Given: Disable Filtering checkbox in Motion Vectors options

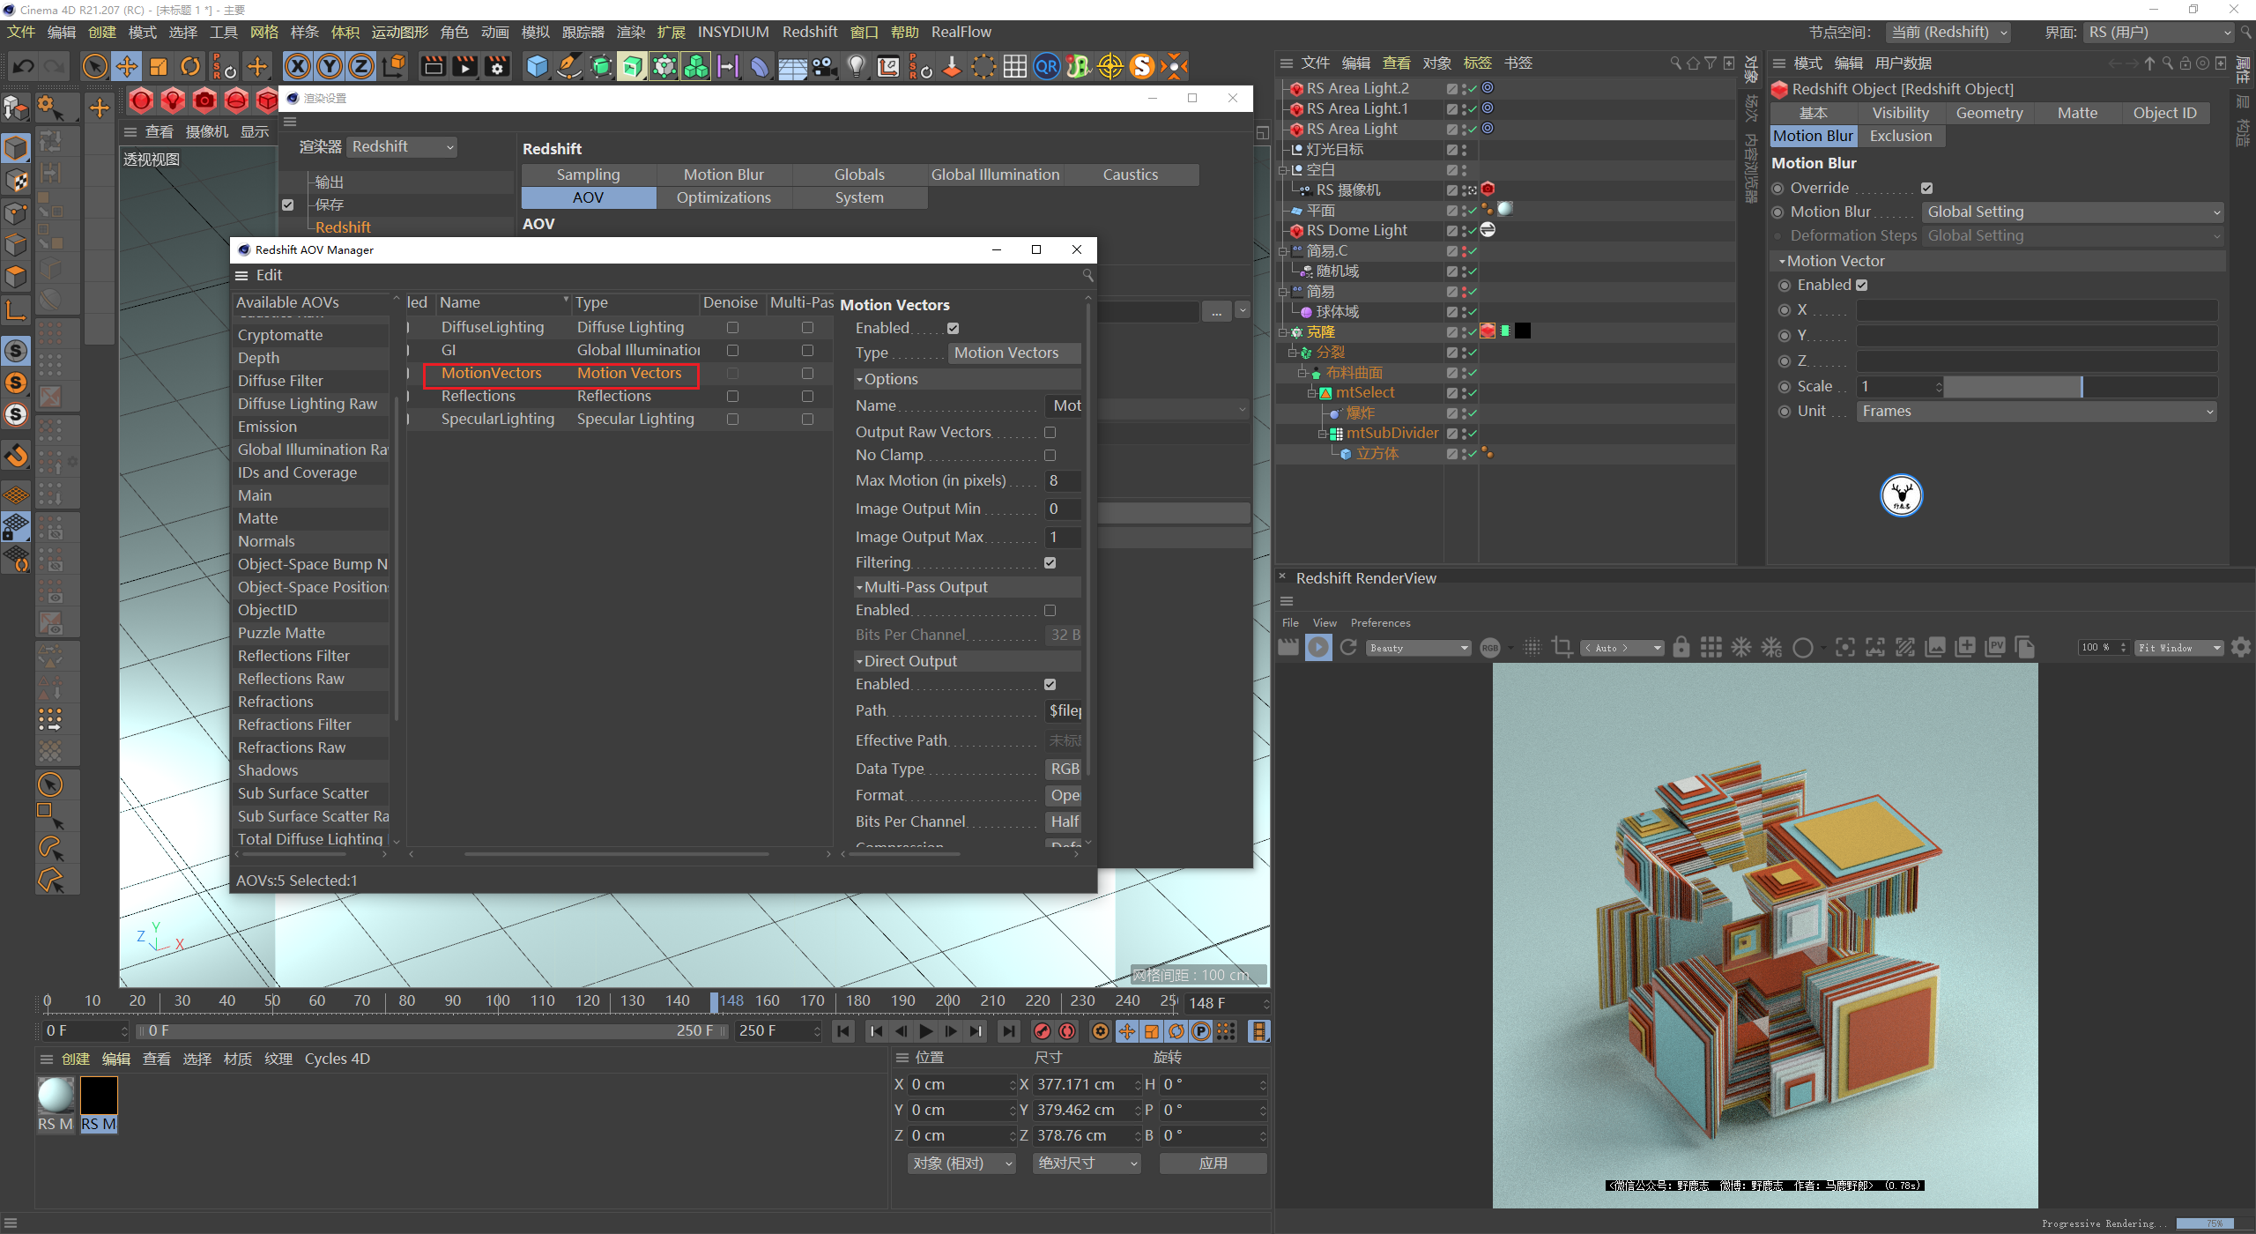Looking at the screenshot, I should click(x=1050, y=562).
